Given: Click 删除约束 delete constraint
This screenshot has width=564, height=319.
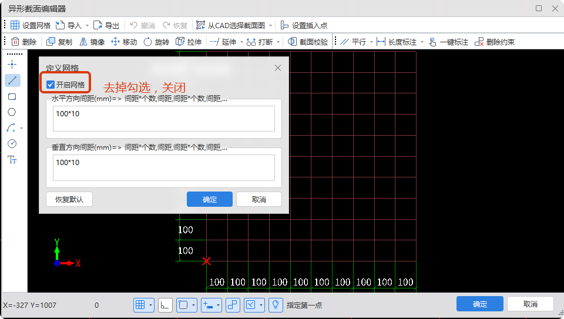Looking at the screenshot, I should (495, 42).
